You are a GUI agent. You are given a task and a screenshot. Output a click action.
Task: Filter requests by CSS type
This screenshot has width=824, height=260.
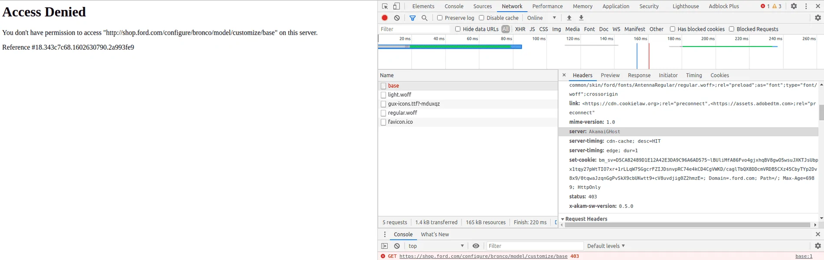tap(543, 29)
